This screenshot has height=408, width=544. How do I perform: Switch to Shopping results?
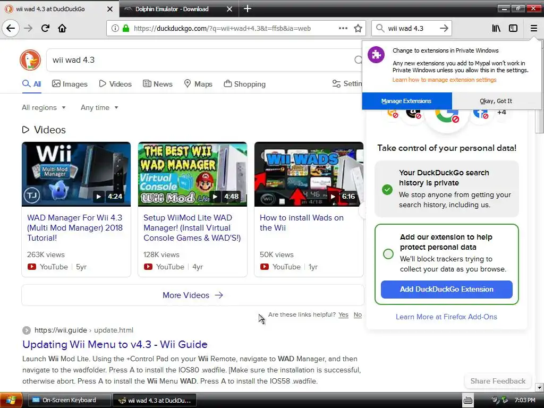(244, 84)
